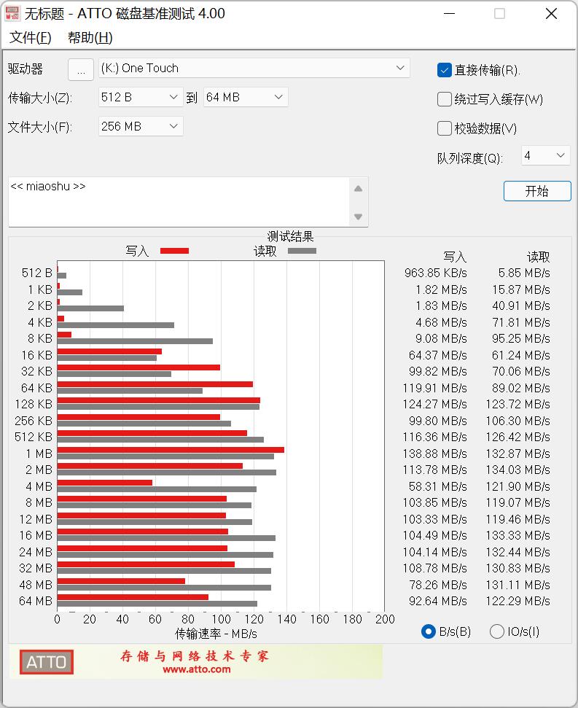Click the 2 MB gray read bar
578x708 pixels.
166,472
